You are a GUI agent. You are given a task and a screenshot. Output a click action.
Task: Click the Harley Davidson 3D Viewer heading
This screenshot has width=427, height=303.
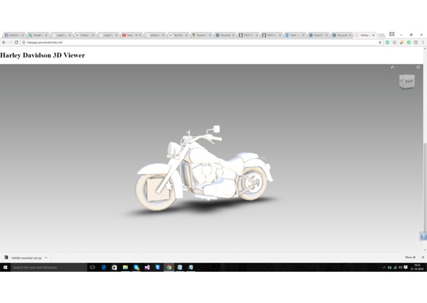tap(42, 55)
